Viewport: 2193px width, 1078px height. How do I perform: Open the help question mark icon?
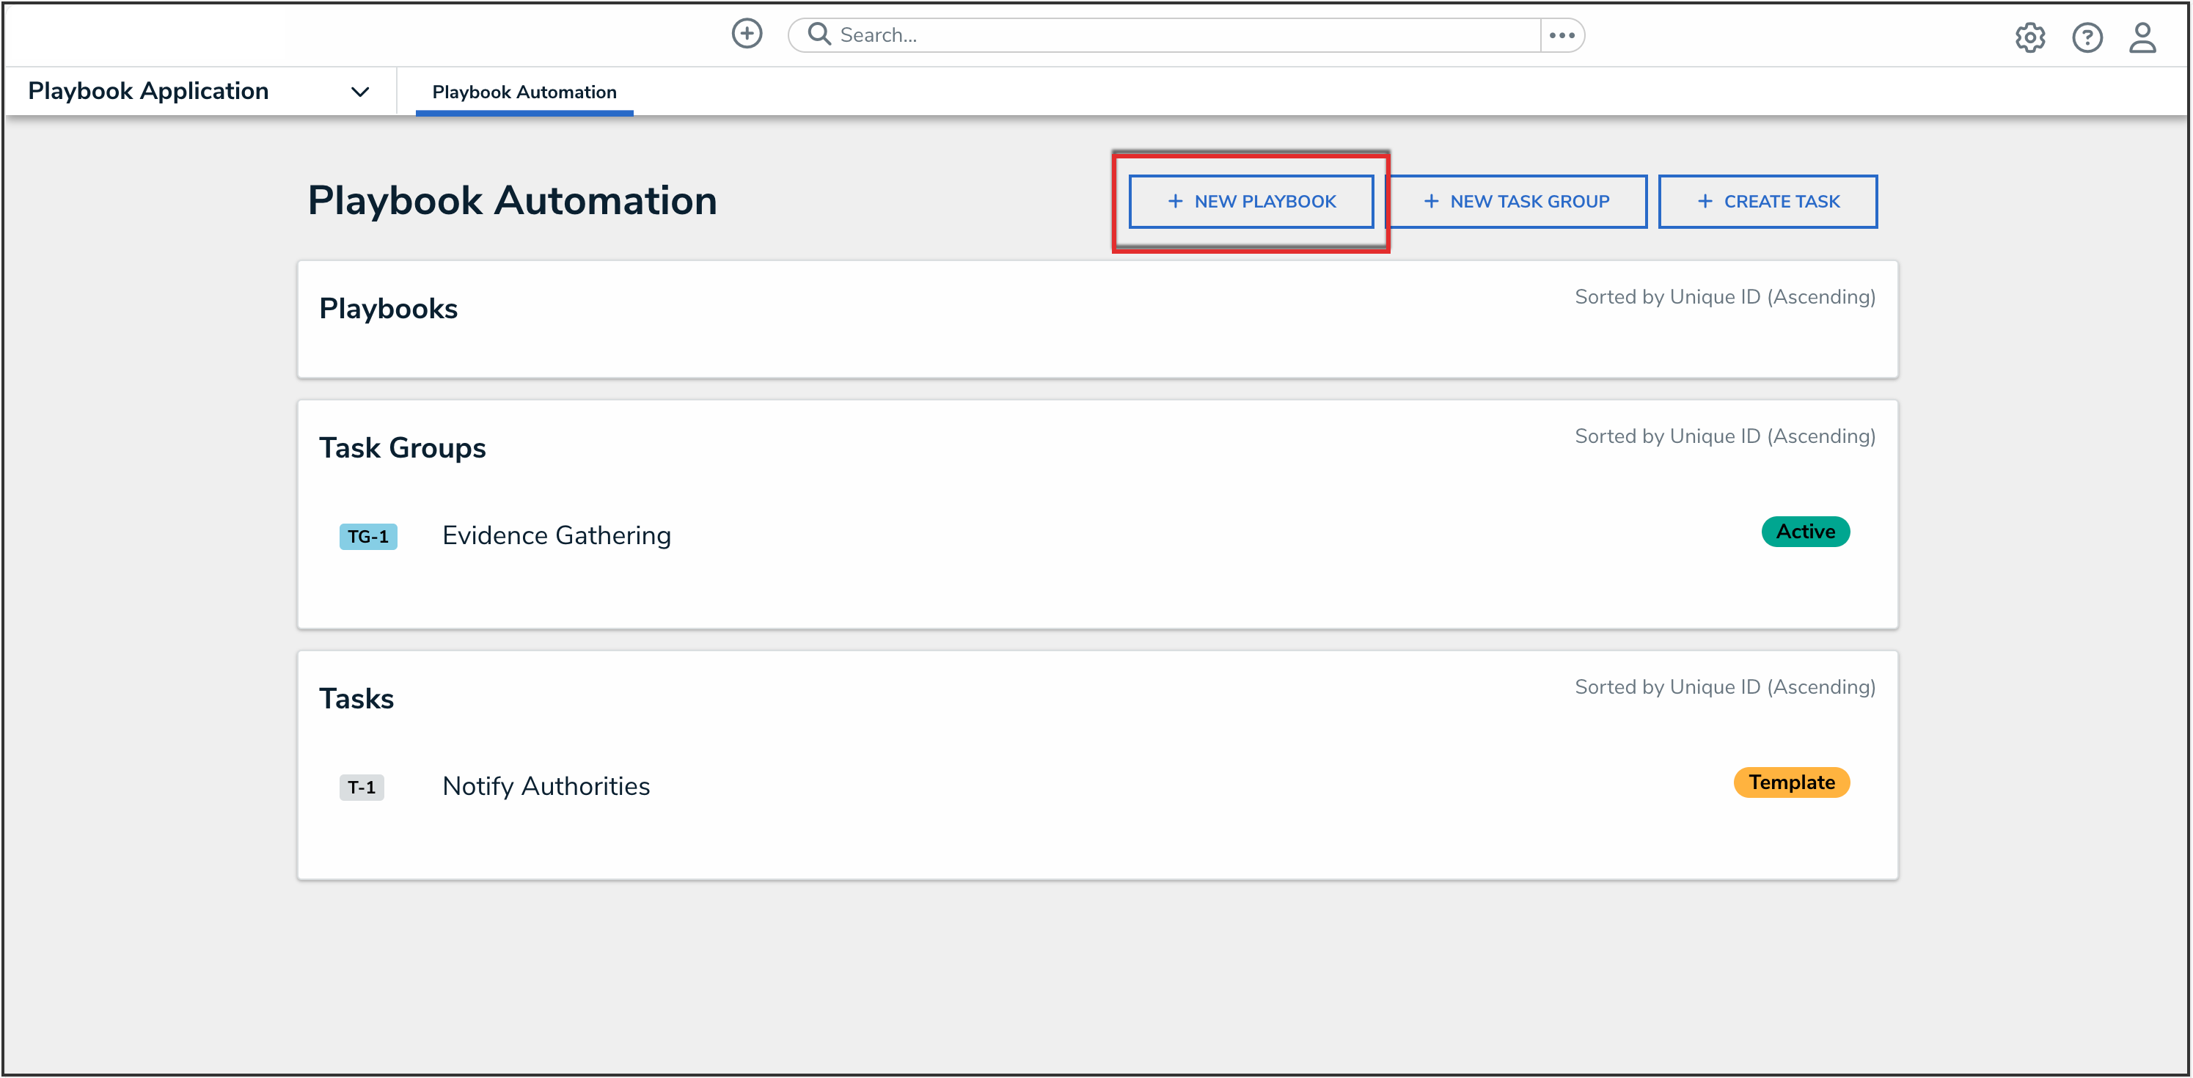(x=2087, y=37)
